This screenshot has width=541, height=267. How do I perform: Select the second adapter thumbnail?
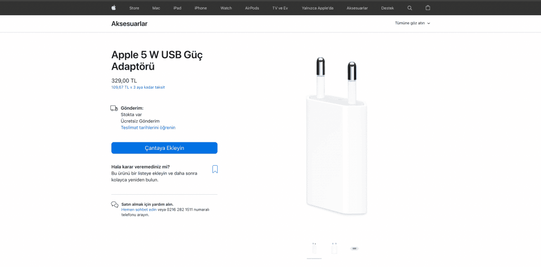pos(334,248)
